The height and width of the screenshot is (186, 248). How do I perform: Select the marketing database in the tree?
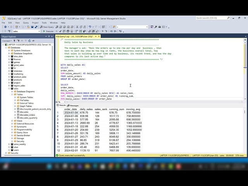pos(18,74)
